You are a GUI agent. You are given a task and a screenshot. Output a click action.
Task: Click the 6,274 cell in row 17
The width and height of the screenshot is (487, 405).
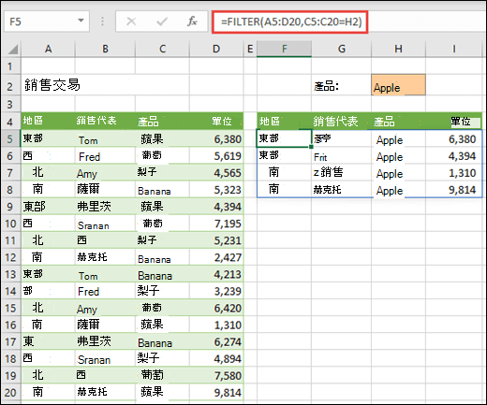(216, 341)
